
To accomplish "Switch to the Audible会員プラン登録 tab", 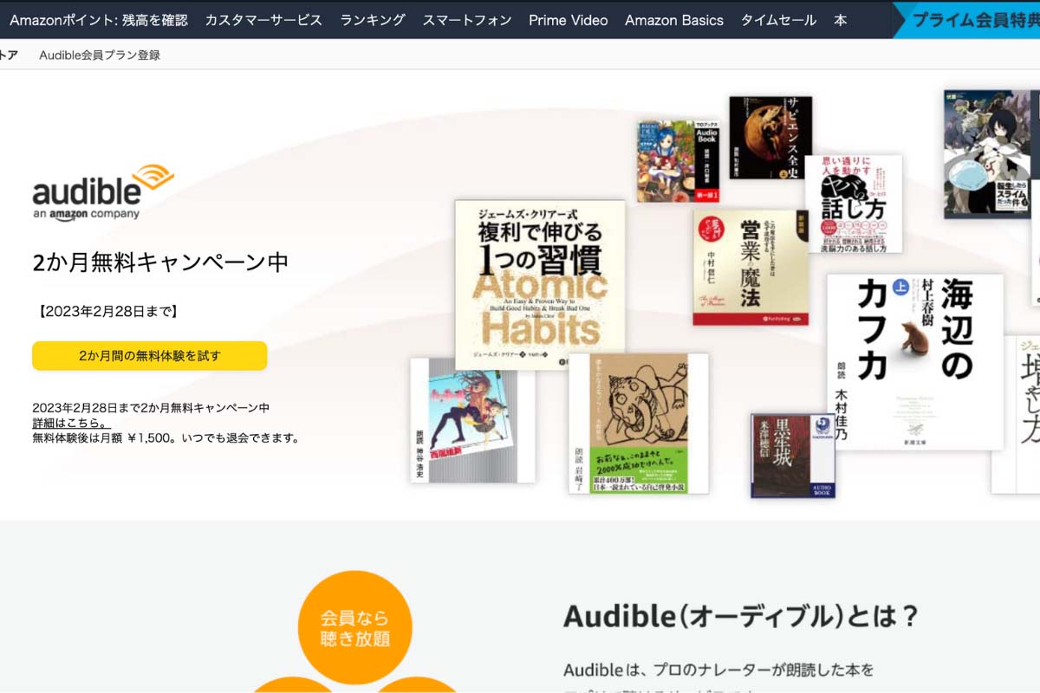I will (x=101, y=54).
